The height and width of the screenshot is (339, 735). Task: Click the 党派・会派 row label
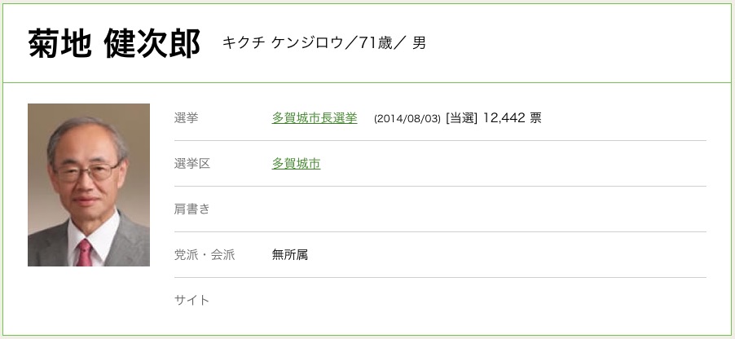pos(205,255)
